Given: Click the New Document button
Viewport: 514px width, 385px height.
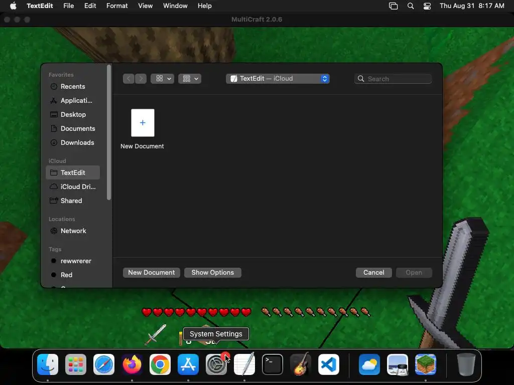Looking at the screenshot, I should tap(152, 273).
